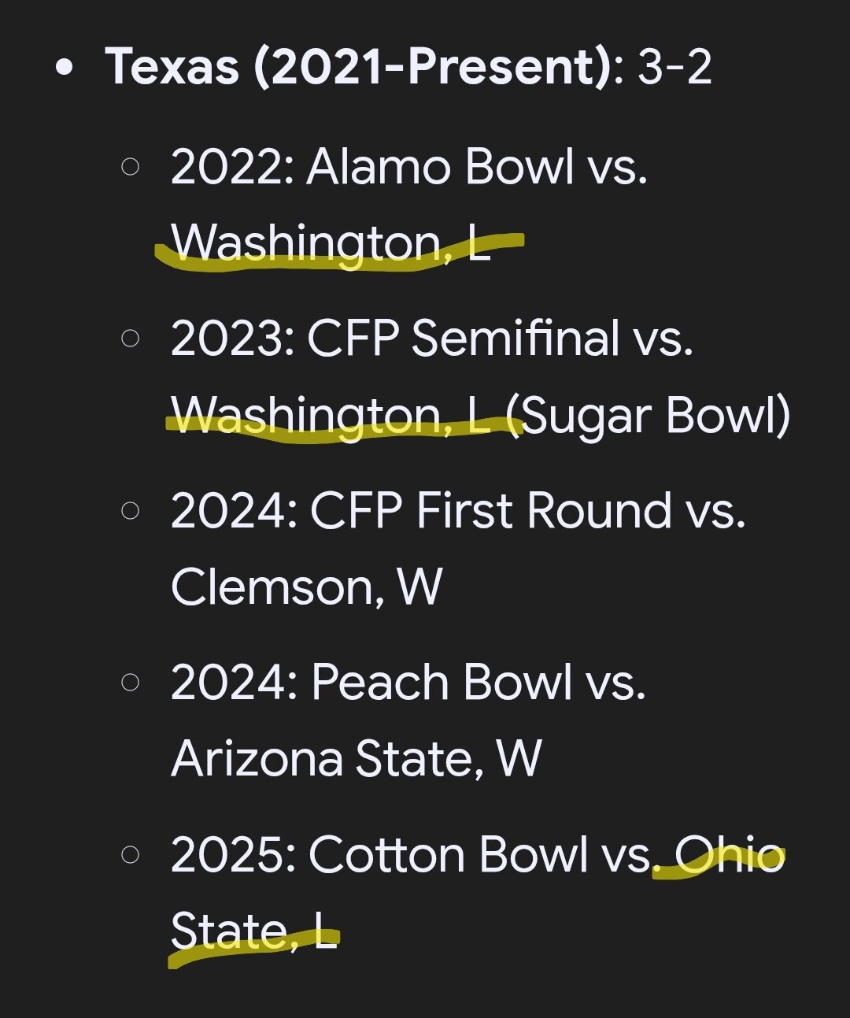Click "Washington, L" under the Alamo Bowl line
The width and height of the screenshot is (850, 1018).
331,242
